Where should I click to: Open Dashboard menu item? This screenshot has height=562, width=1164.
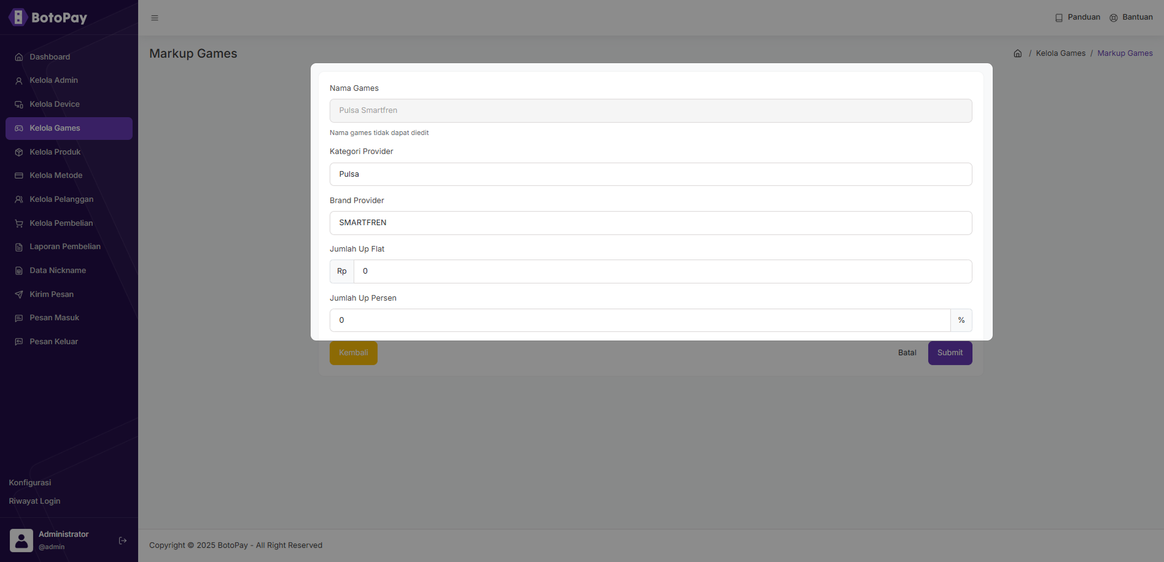69,57
